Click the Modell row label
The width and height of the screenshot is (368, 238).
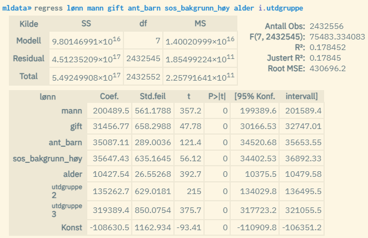29,41
